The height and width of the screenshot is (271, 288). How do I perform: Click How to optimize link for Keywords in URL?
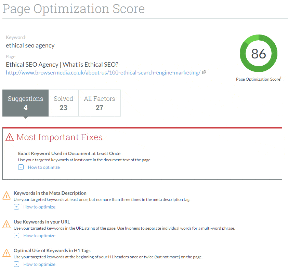(x=39, y=235)
